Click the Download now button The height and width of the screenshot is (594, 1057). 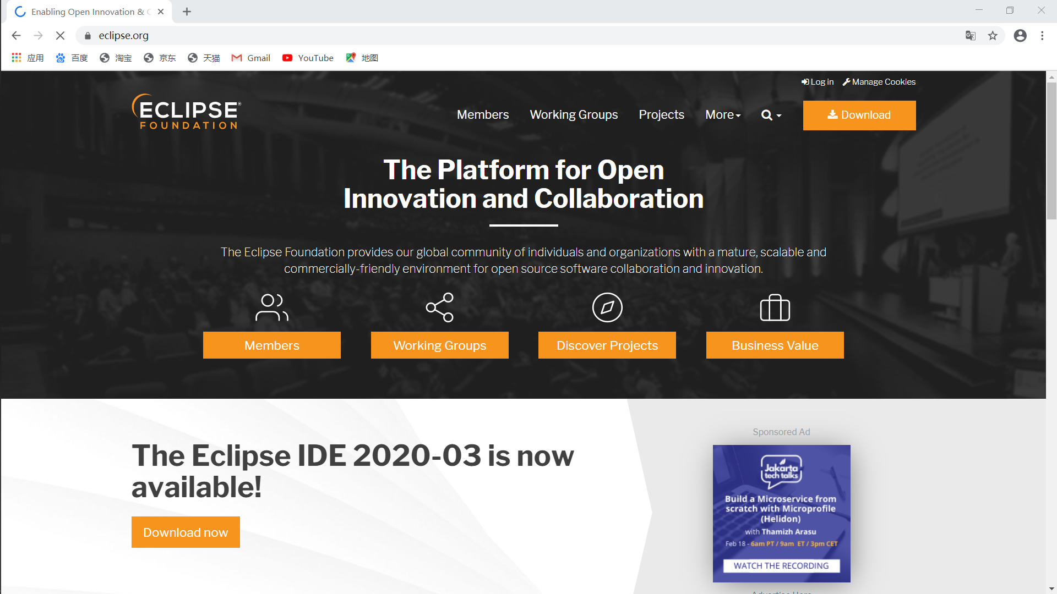pos(186,532)
